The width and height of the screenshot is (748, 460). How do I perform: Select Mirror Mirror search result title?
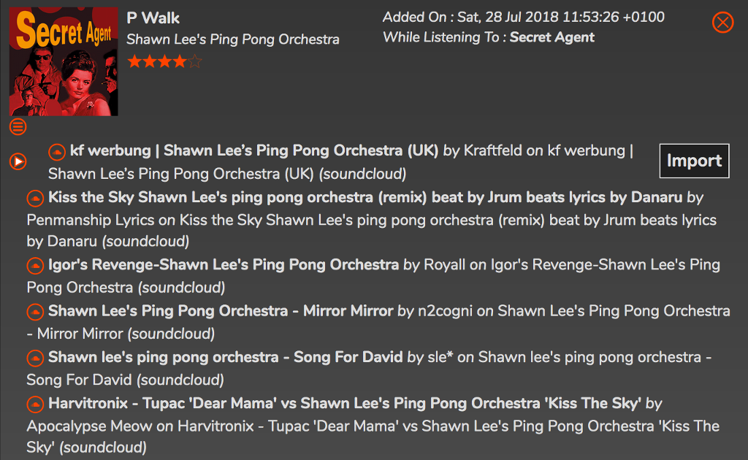point(221,311)
